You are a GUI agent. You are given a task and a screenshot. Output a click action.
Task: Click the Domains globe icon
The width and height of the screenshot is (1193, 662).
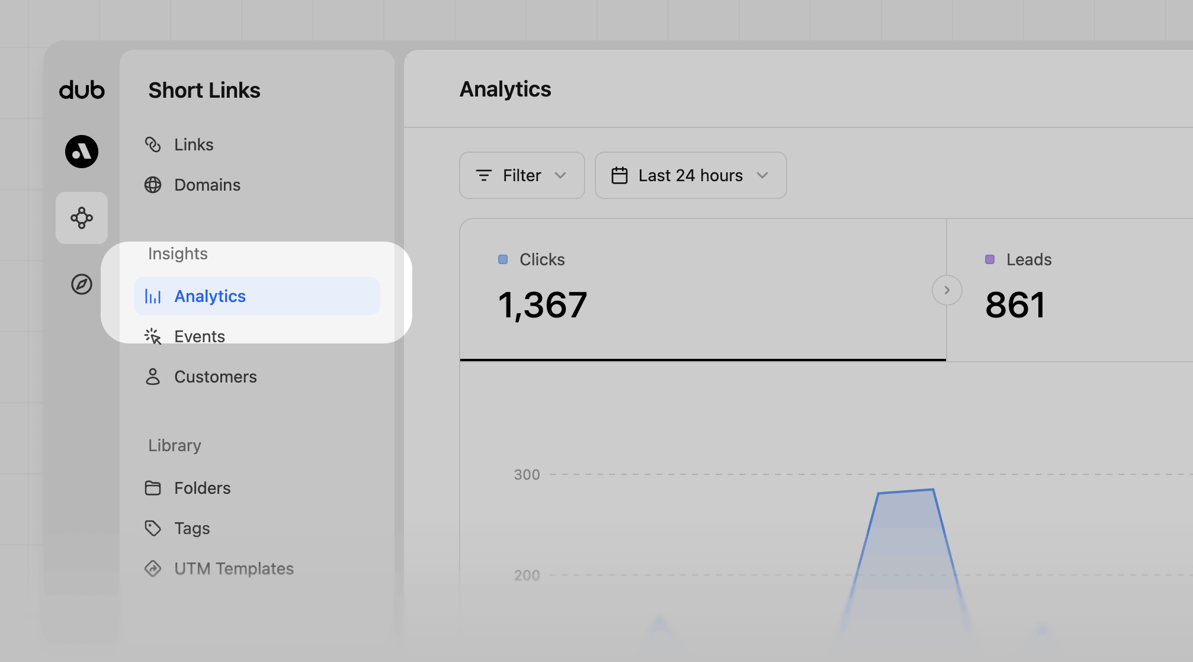pos(153,185)
